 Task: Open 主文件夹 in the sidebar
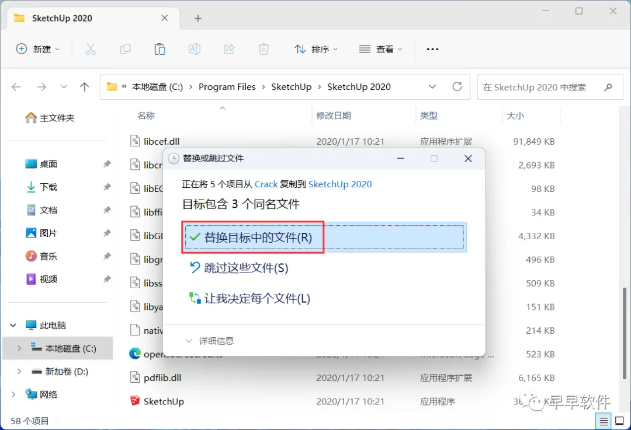point(50,118)
